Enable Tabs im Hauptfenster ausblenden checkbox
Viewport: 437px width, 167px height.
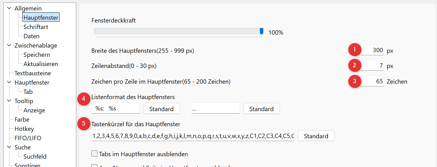tap(95, 154)
